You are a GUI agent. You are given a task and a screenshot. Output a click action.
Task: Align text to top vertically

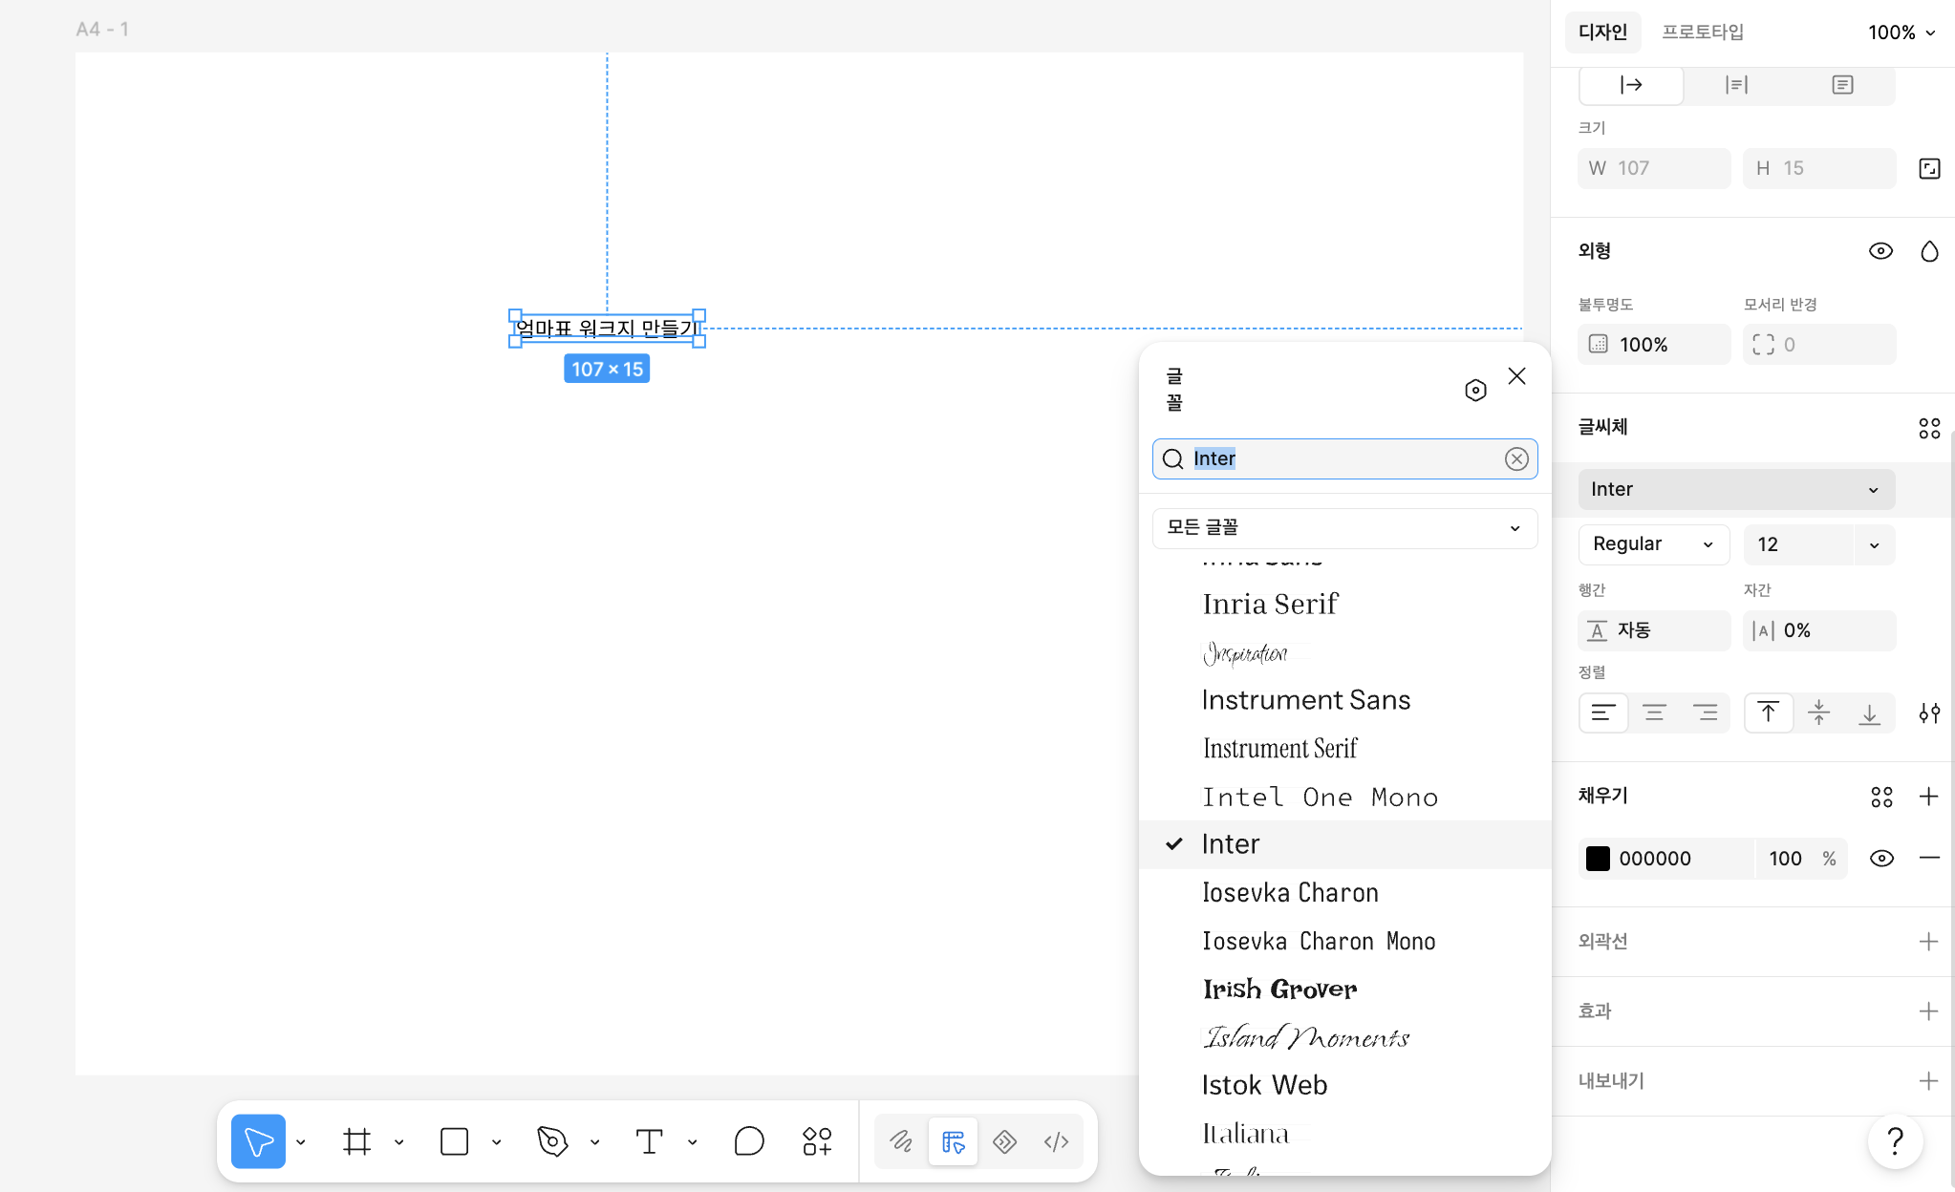(1769, 713)
